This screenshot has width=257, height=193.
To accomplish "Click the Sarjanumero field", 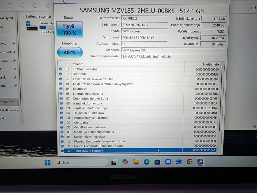I will pos(144,25).
